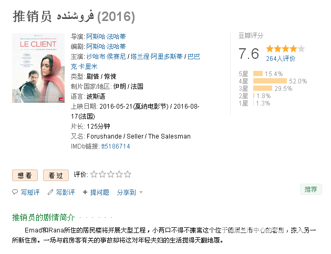Click the plus icon beside 提问题
The width and height of the screenshot is (331, 254).
coord(85,193)
